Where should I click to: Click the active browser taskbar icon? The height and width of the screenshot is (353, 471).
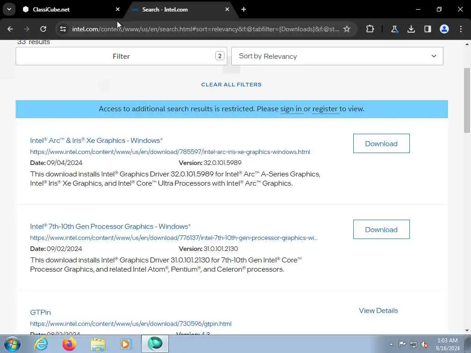(x=155, y=344)
